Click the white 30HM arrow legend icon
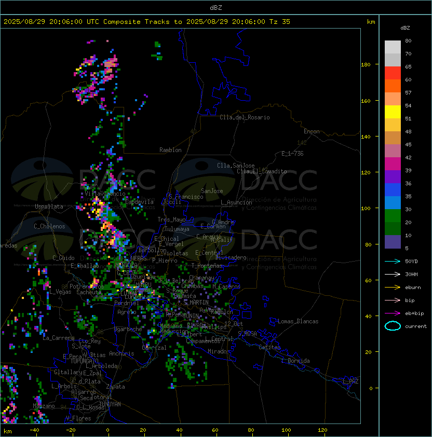 click(393, 274)
